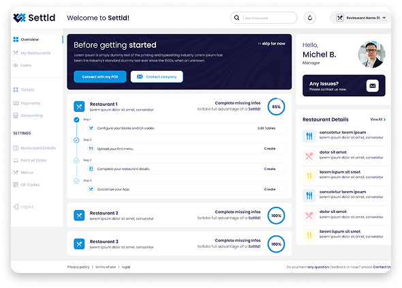The height and width of the screenshot is (288, 402).
Task: Click Complete restaurant details step icon
Action: point(91,169)
